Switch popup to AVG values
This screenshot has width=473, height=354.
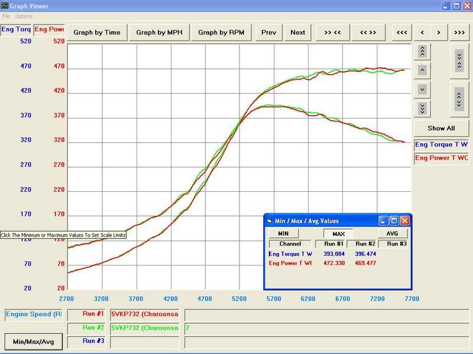pos(393,233)
